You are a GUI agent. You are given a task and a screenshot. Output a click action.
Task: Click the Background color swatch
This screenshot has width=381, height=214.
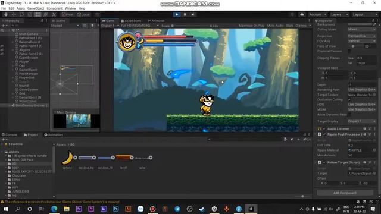pyautogui.click(x=360, y=24)
